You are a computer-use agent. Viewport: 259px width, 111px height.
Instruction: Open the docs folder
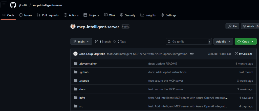pyautogui.click(x=82, y=89)
